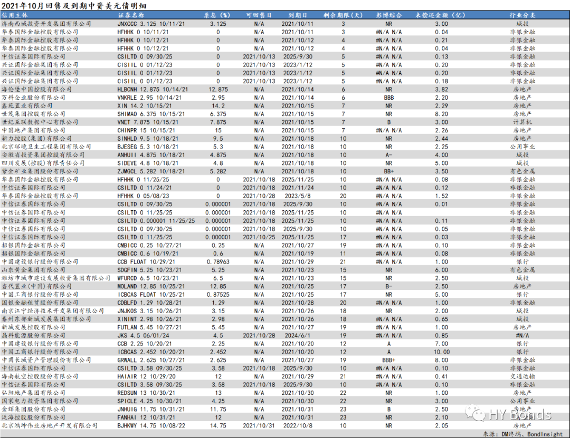Click issuer 中国长城资产管理股份有限公司
Image resolution: width=570 pixels, height=438 pixels.
(46, 360)
